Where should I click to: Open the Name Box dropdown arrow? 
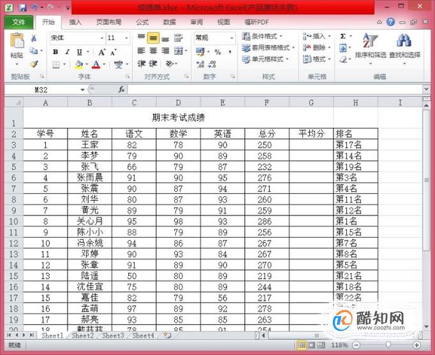(x=82, y=90)
